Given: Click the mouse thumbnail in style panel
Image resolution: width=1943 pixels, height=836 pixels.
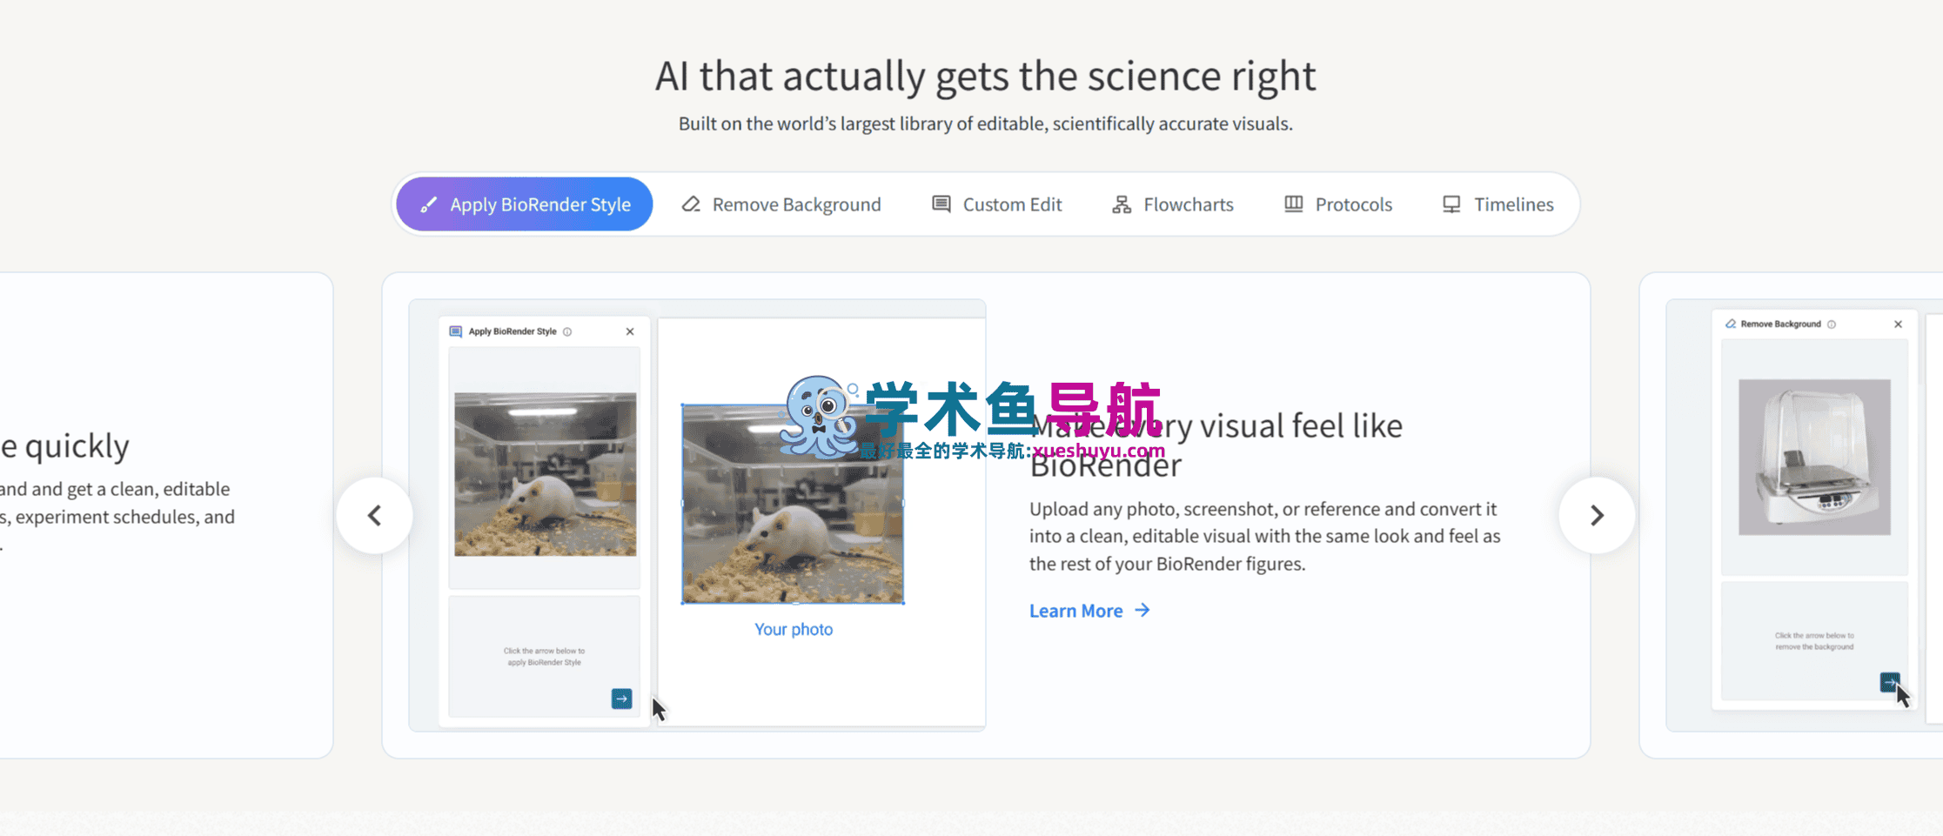Looking at the screenshot, I should [545, 474].
